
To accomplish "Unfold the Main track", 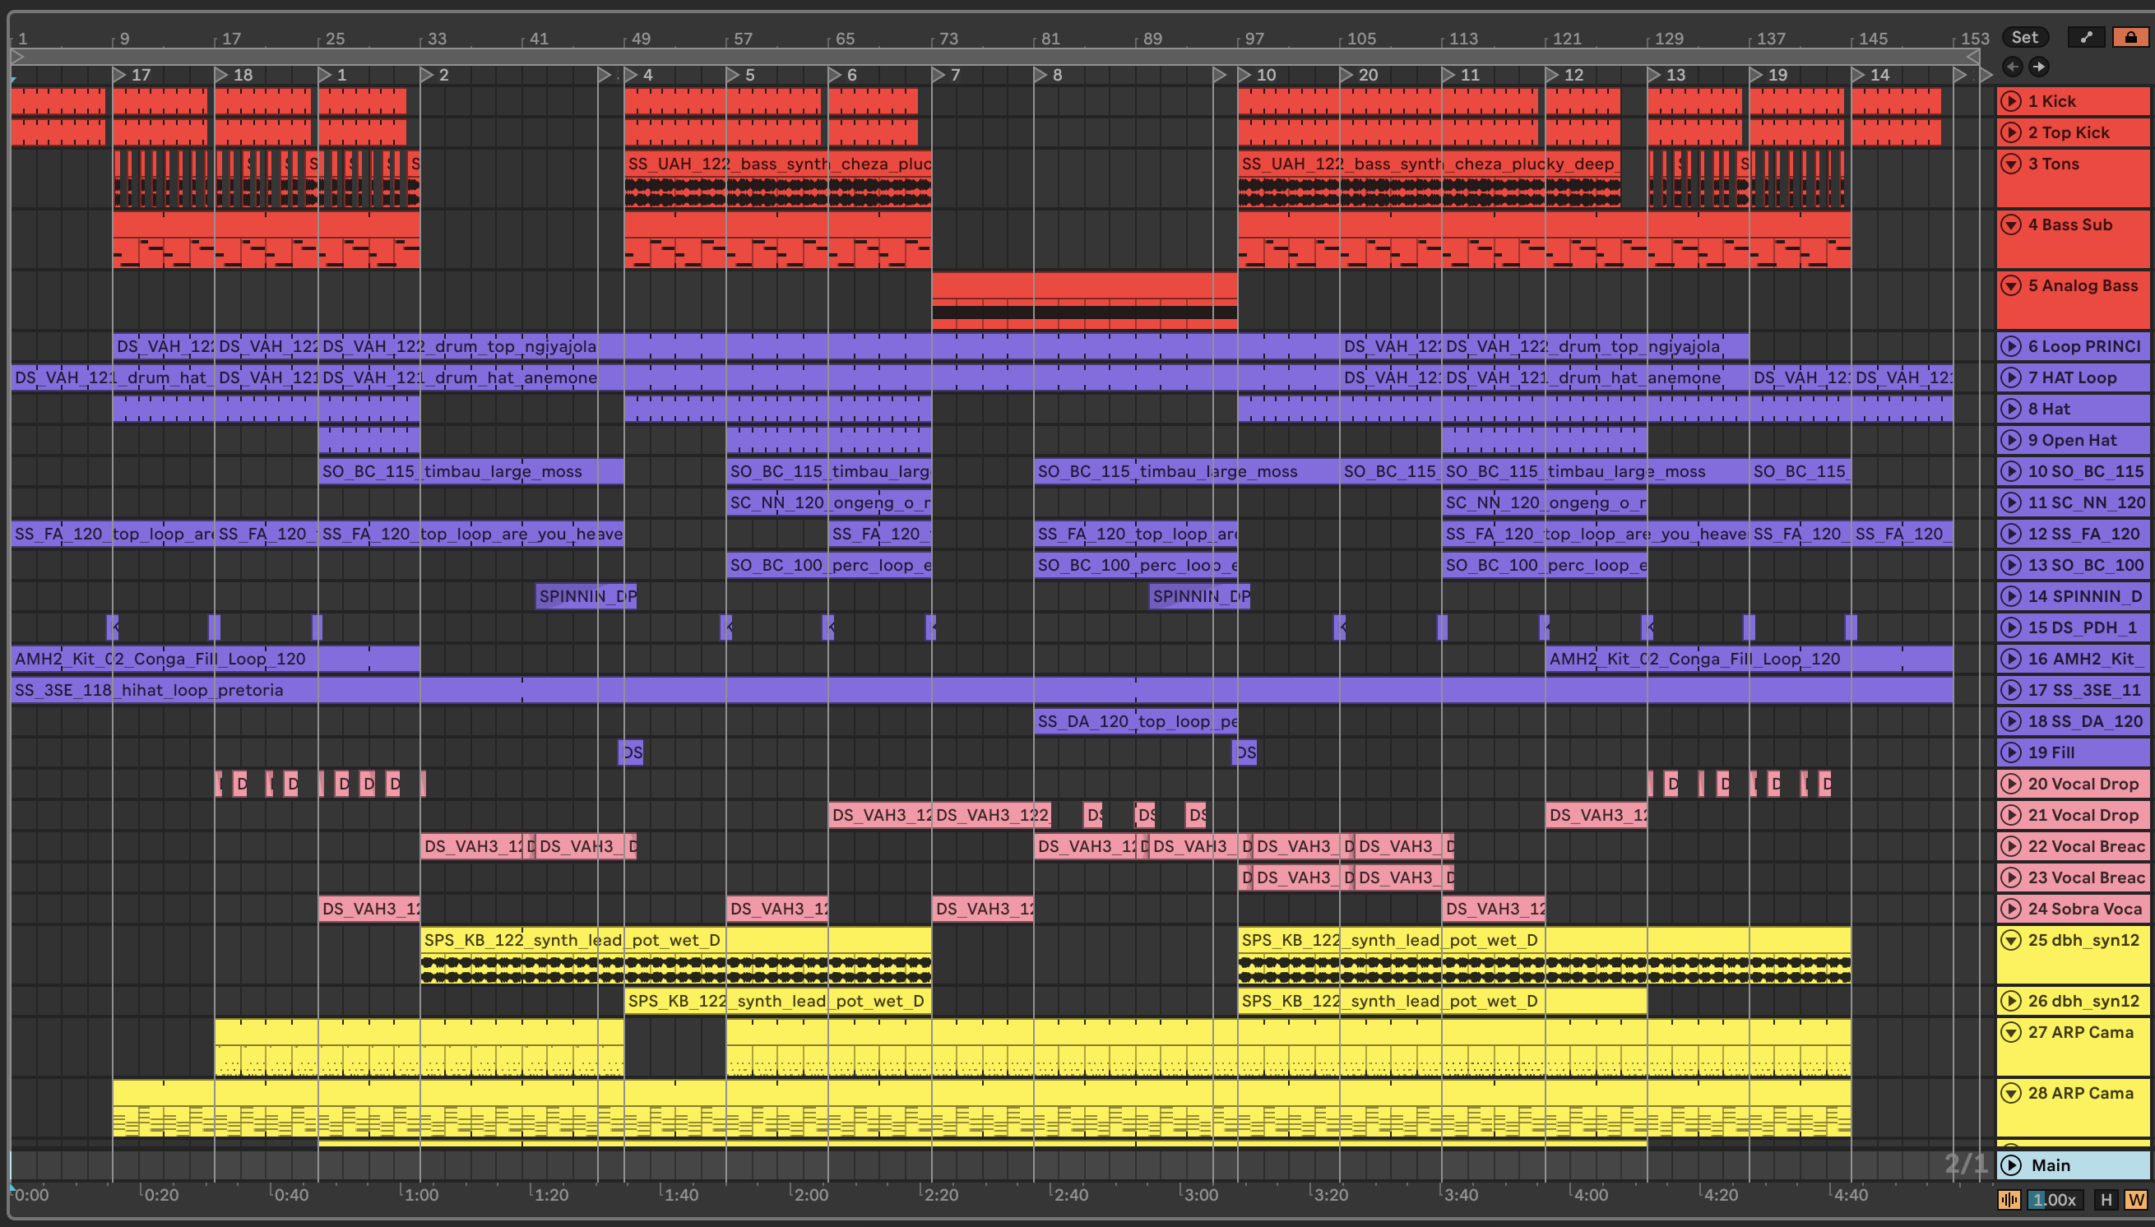I will [x=2011, y=1164].
